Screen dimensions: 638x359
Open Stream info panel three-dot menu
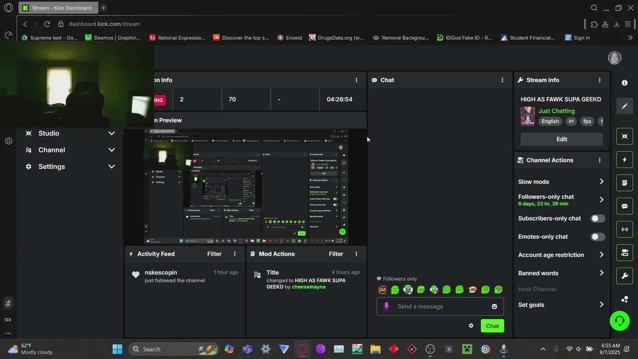click(x=600, y=80)
